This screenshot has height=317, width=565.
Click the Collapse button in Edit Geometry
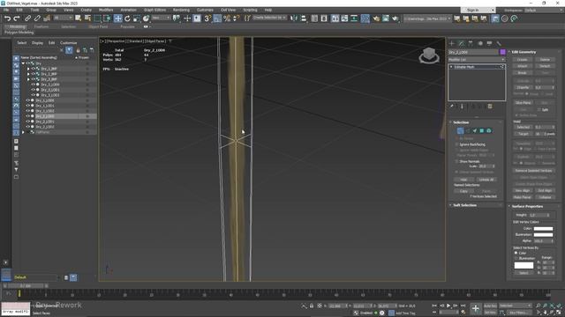point(545,197)
